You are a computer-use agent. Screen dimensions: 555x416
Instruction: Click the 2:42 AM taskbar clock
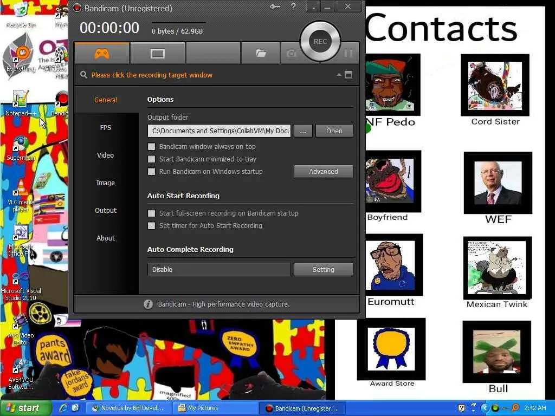coord(535,408)
